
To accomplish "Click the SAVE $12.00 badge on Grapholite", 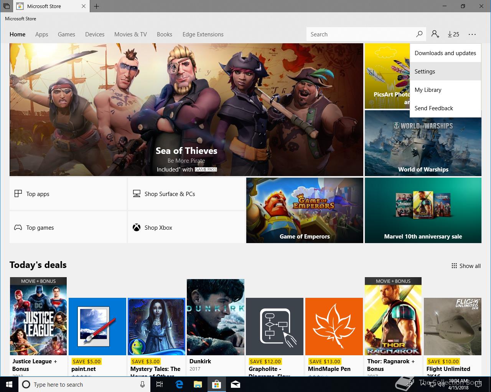I will (265, 361).
